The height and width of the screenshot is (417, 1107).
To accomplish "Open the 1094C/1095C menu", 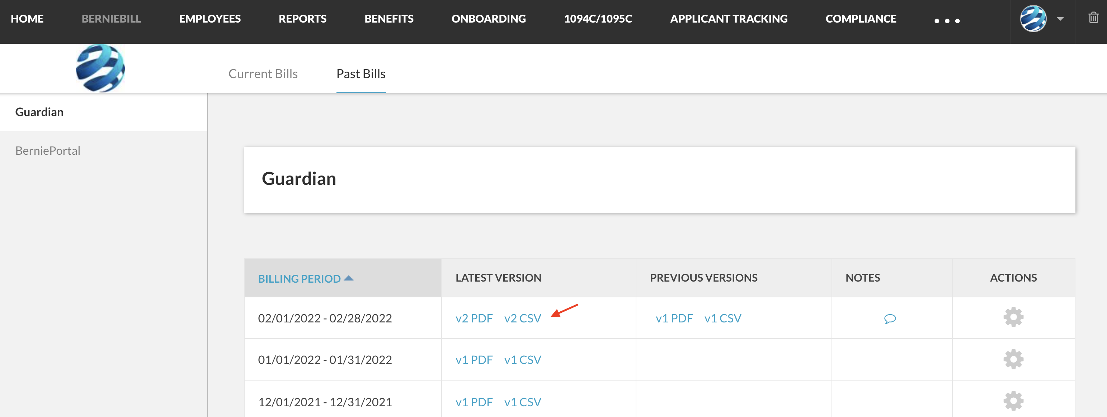I will point(598,19).
